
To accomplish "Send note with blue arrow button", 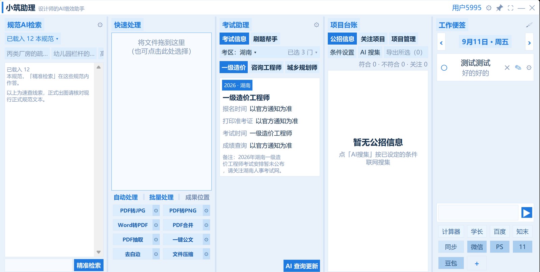I will click(526, 213).
